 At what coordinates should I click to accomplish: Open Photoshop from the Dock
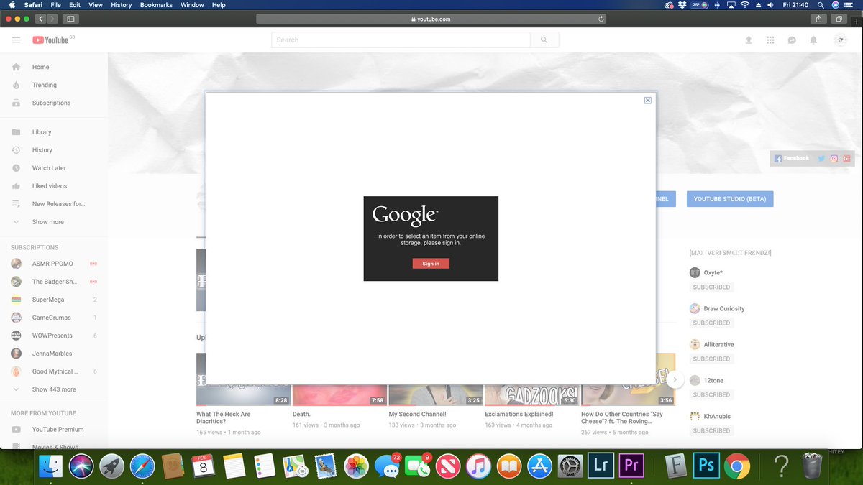click(706, 466)
